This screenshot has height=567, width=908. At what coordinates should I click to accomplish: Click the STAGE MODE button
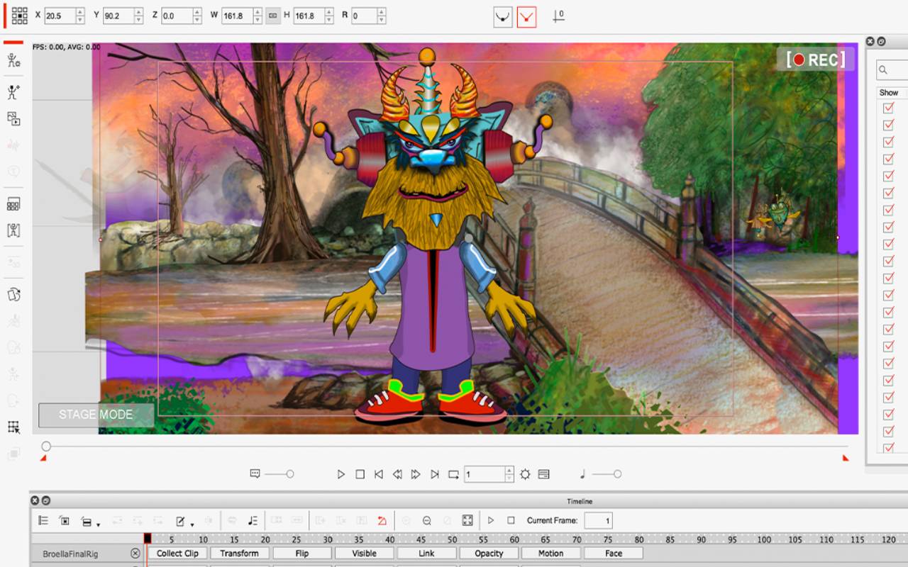(x=96, y=415)
